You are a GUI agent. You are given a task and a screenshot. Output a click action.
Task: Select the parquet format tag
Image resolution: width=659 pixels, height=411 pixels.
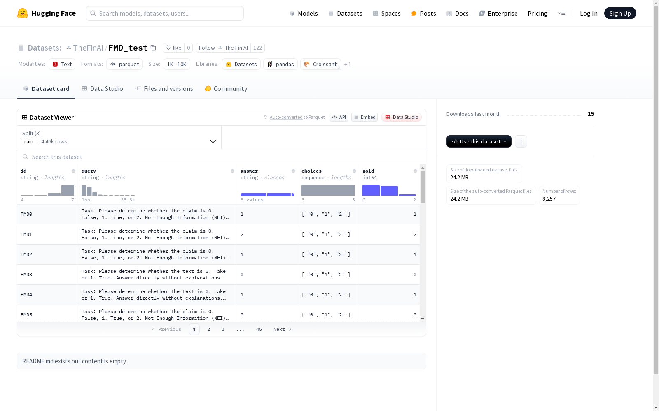pyautogui.click(x=124, y=64)
